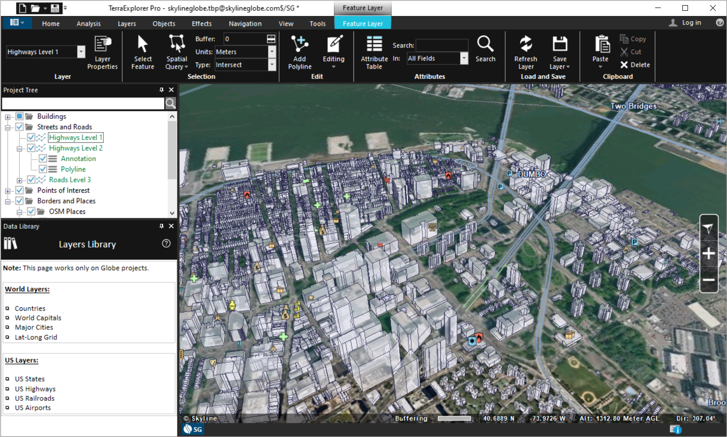Open Layer Properties
Screen dimensions: 727x437
(102, 53)
